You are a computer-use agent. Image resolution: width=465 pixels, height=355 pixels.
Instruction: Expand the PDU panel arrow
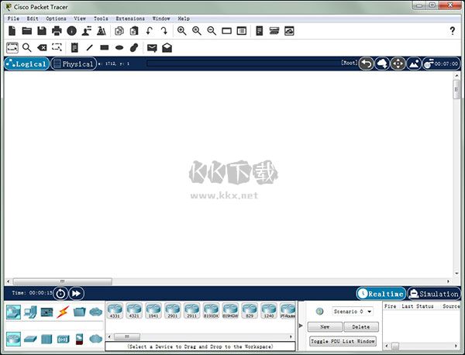point(301,326)
